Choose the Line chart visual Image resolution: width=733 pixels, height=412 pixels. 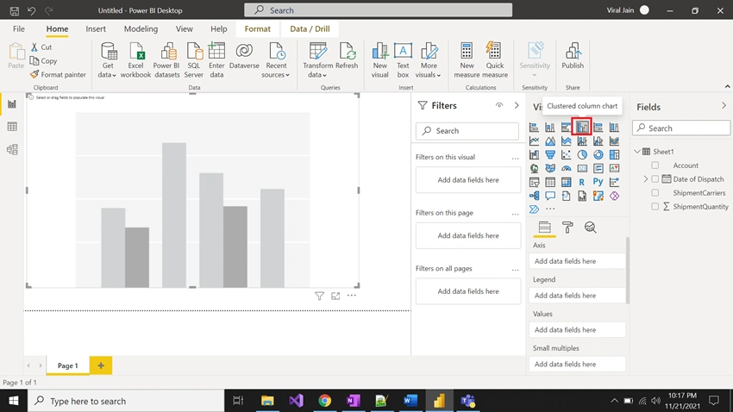click(534, 140)
